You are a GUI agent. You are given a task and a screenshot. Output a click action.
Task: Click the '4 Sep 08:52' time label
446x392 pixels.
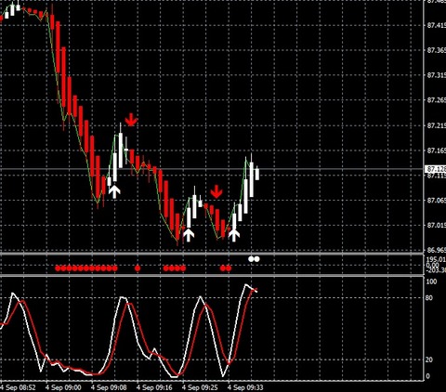pos(18,387)
